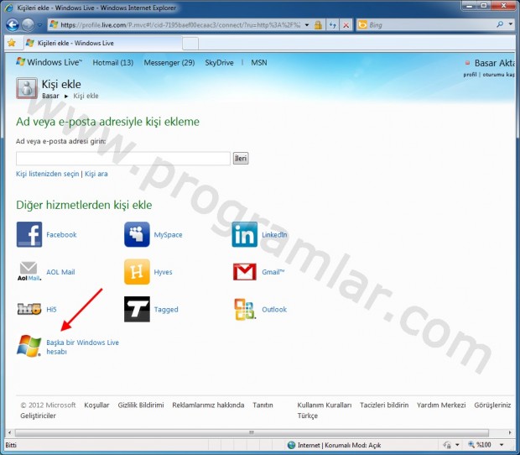The height and width of the screenshot is (455, 520).
Task: Click the profil link under user name
Action: pyautogui.click(x=470, y=75)
